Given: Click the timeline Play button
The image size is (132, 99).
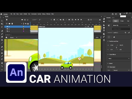Looking at the screenshot, I should click(x=78, y=20).
